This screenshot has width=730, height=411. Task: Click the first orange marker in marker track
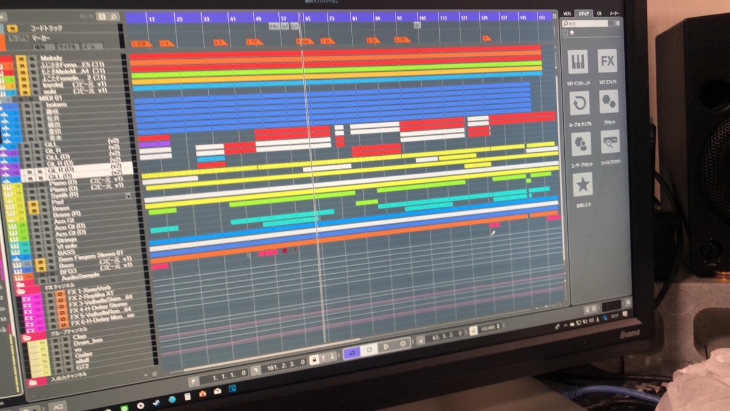pyautogui.click(x=141, y=43)
